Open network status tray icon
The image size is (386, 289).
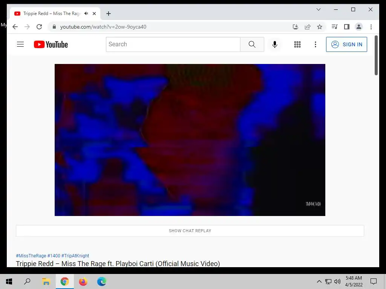click(328, 281)
